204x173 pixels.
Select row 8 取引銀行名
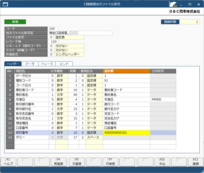click(x=31, y=109)
